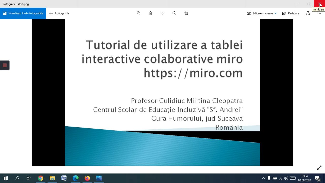
Task: Print the photo using printer icon
Action: [x=308, y=13]
